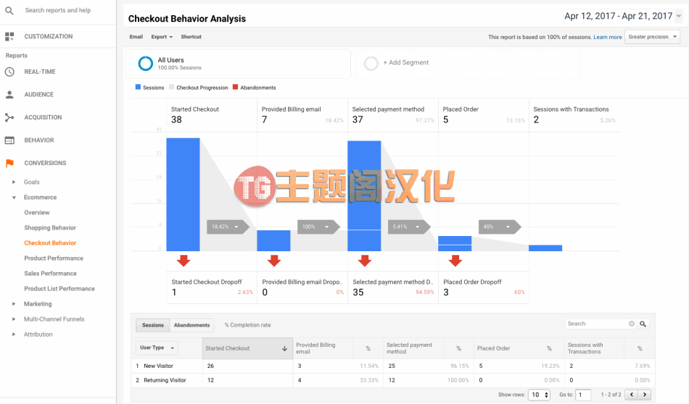The height and width of the screenshot is (404, 689).
Task: Click the Go to page input field
Action: coord(583,395)
